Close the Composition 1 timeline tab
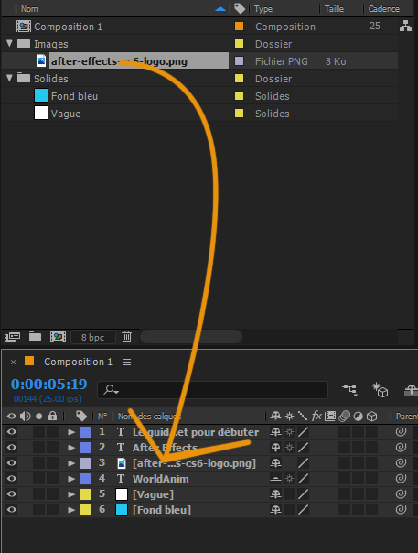The image size is (418, 553). pyautogui.click(x=14, y=363)
